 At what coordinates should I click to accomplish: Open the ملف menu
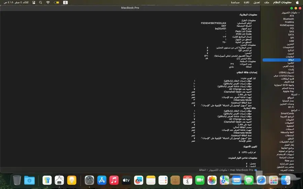[267, 2]
